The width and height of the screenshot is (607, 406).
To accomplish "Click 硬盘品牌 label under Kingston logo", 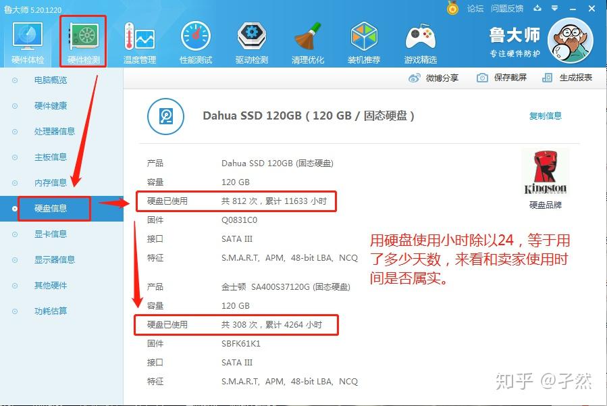I will point(545,205).
